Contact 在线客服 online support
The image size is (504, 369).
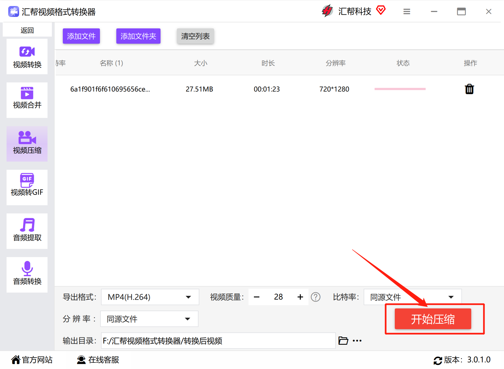point(98,360)
